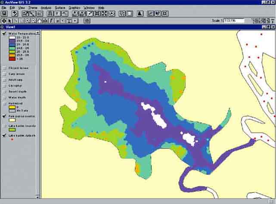Select the Pointer arrow tool
This screenshot has width=276, height=204.
9,21
